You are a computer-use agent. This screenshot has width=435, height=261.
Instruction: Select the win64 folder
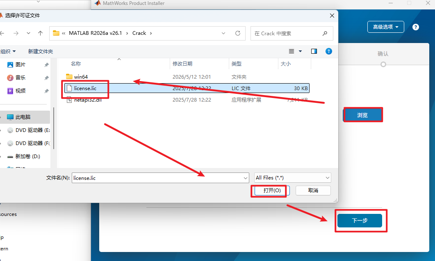tap(187, 77)
